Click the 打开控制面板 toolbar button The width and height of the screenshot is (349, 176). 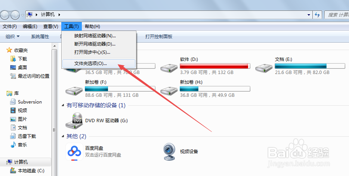click(x=159, y=37)
